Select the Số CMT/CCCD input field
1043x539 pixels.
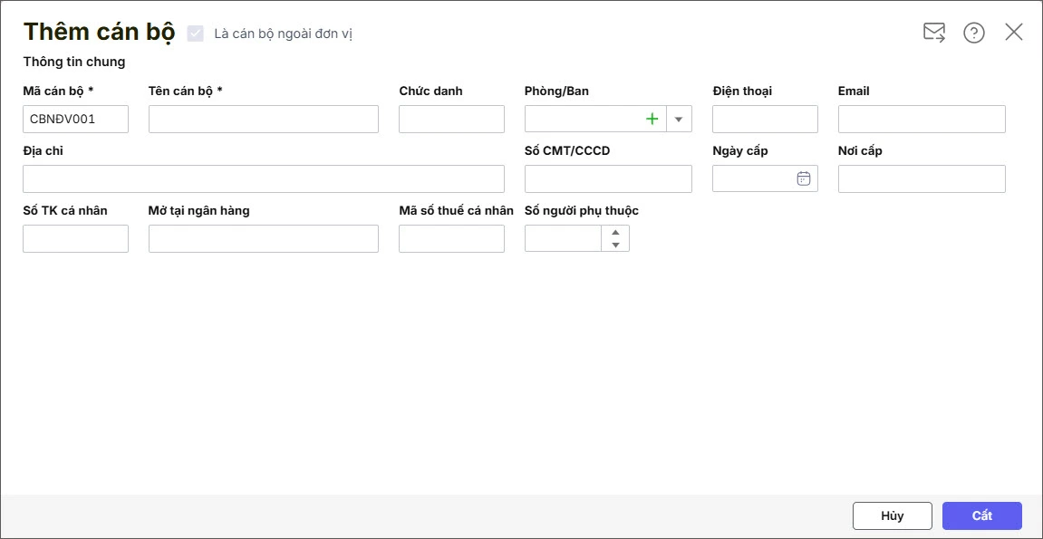(608, 178)
